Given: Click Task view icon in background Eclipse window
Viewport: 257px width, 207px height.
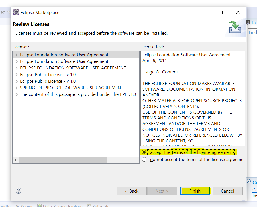Looking at the screenshot, I should [x=248, y=22].
